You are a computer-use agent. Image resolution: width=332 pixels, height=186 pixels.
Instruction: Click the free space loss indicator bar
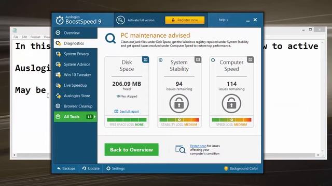pyautogui.click(x=127, y=120)
